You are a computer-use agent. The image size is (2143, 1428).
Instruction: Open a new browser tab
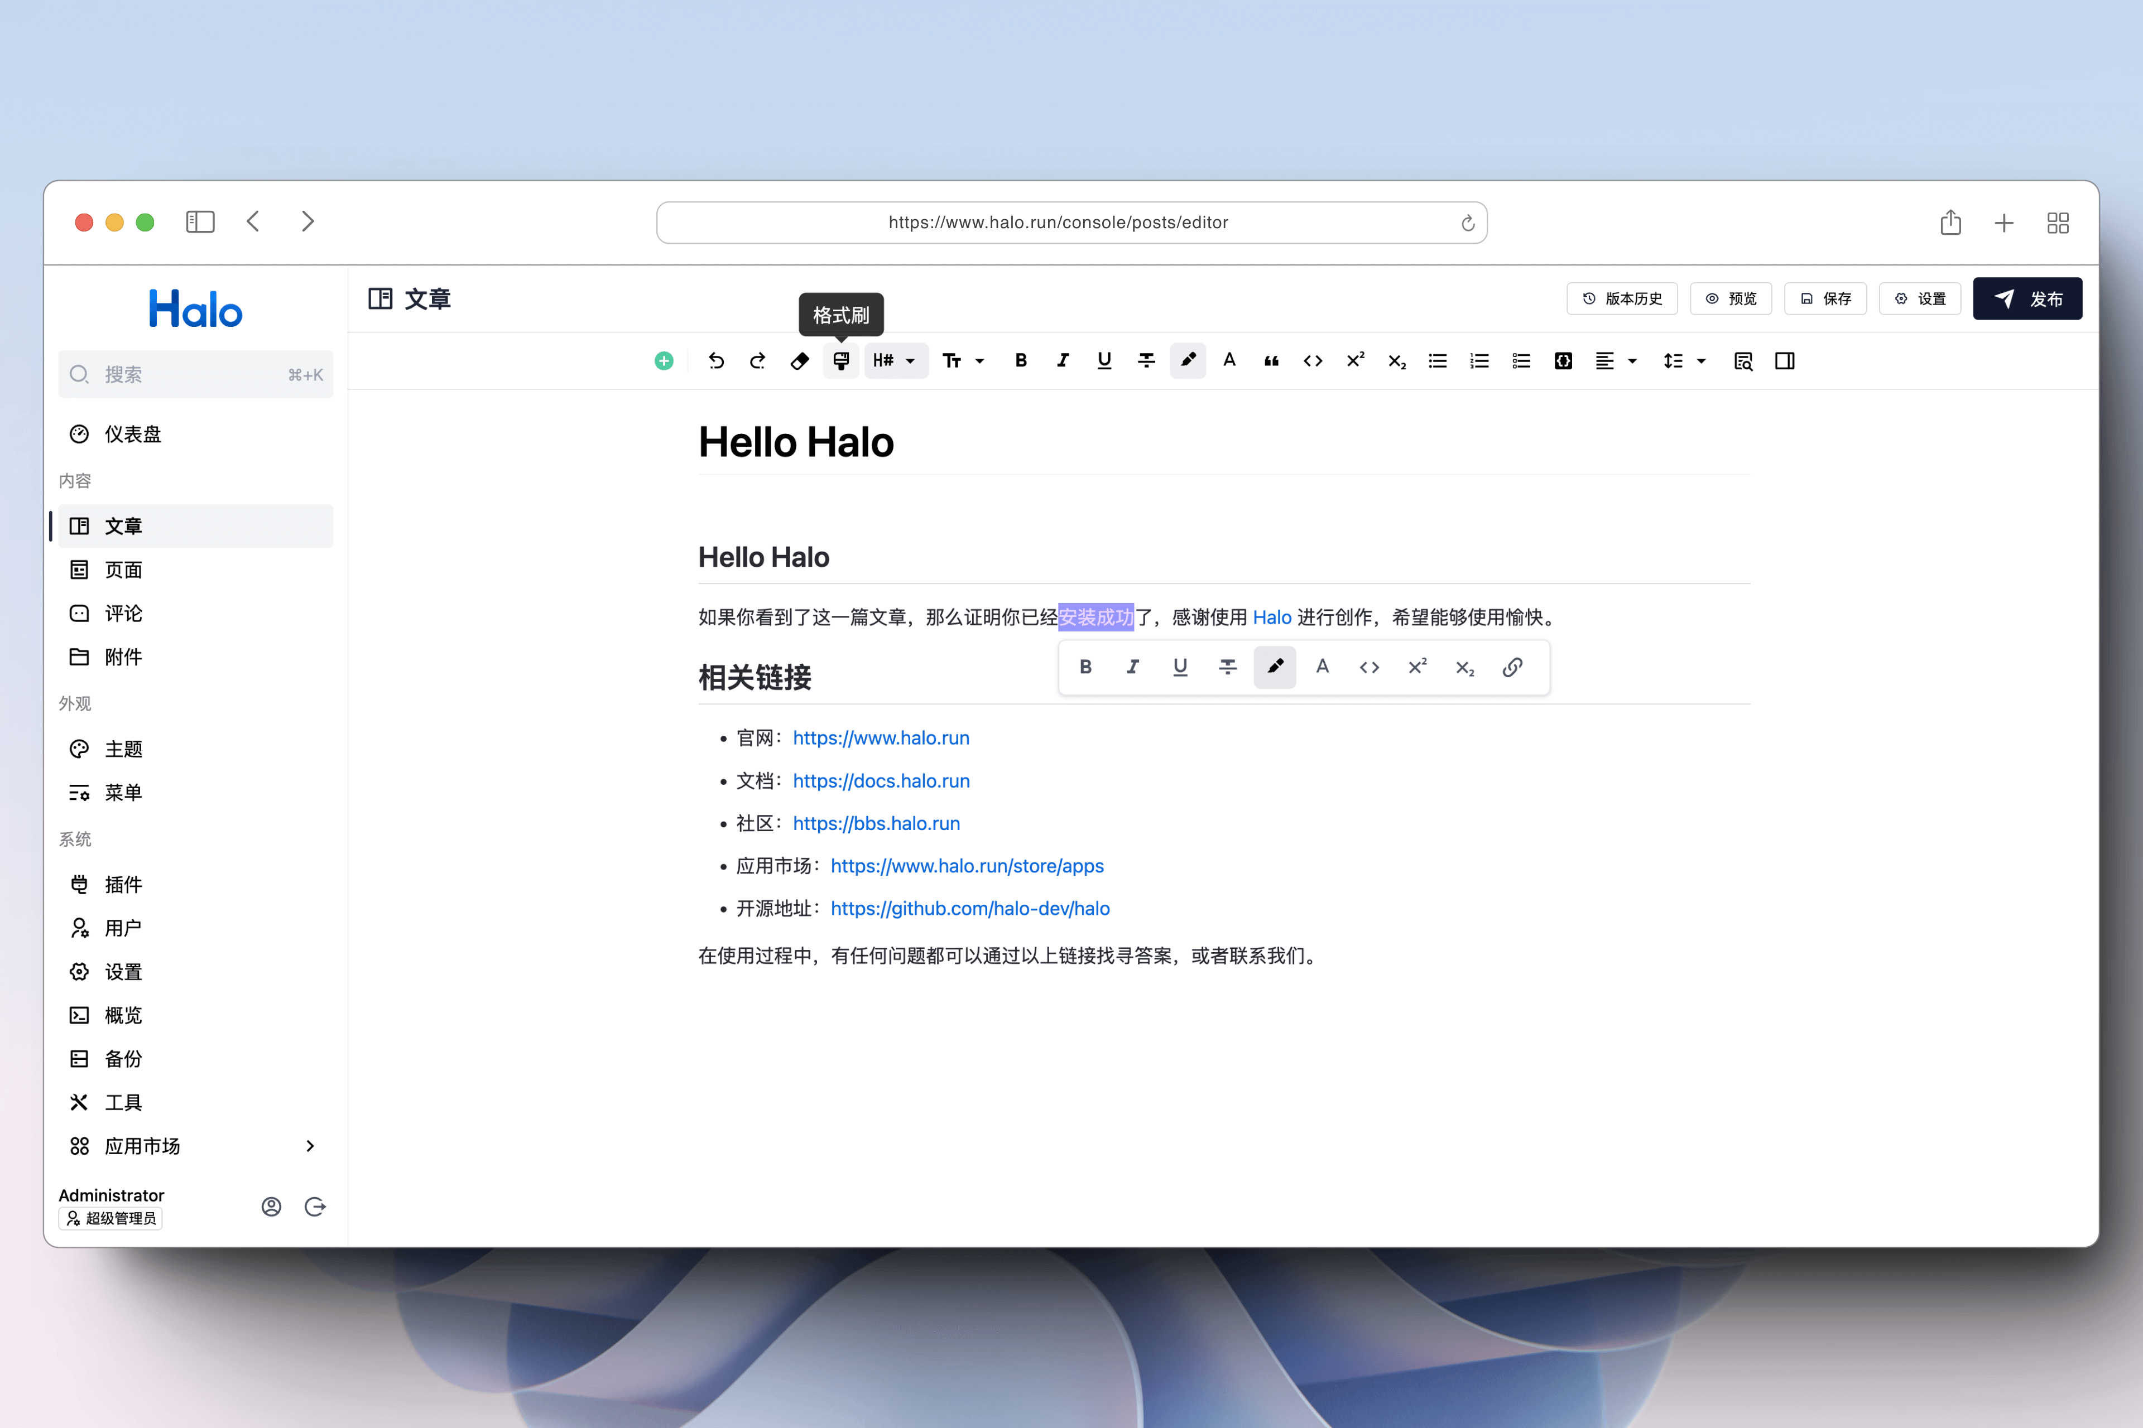coord(2003,223)
